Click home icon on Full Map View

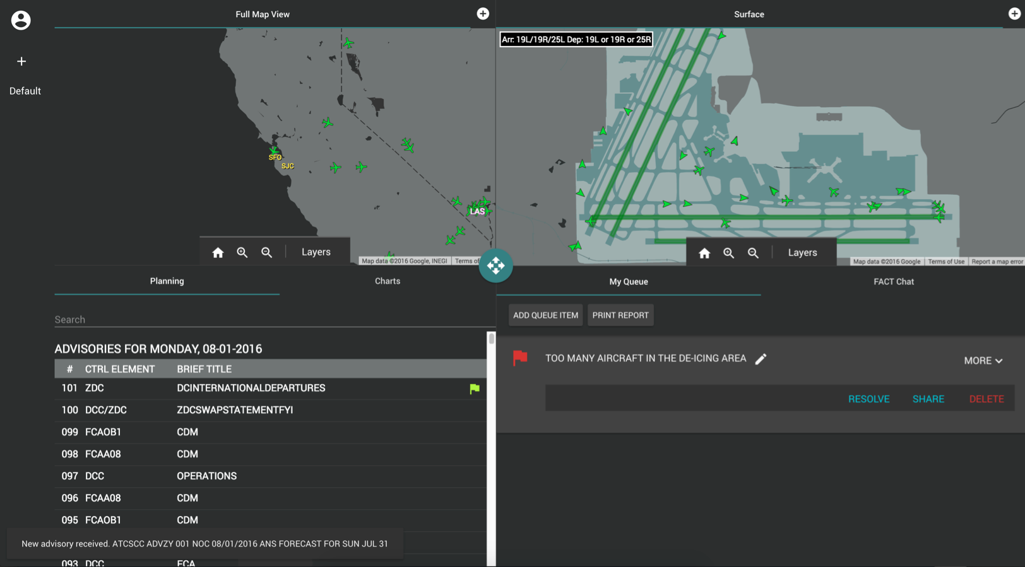[218, 252]
